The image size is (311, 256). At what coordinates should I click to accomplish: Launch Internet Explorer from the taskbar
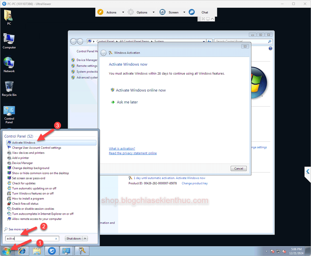(22, 251)
